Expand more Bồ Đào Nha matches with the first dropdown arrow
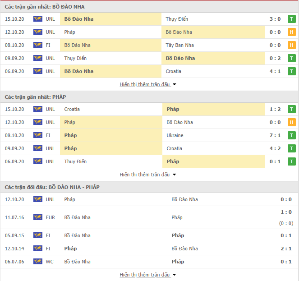This screenshot has height=281, width=299. 174,84
